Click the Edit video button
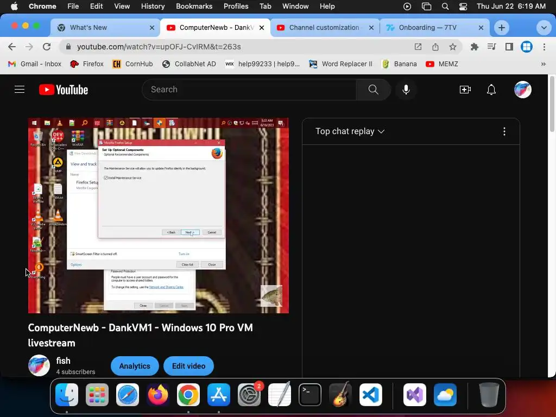 click(188, 366)
